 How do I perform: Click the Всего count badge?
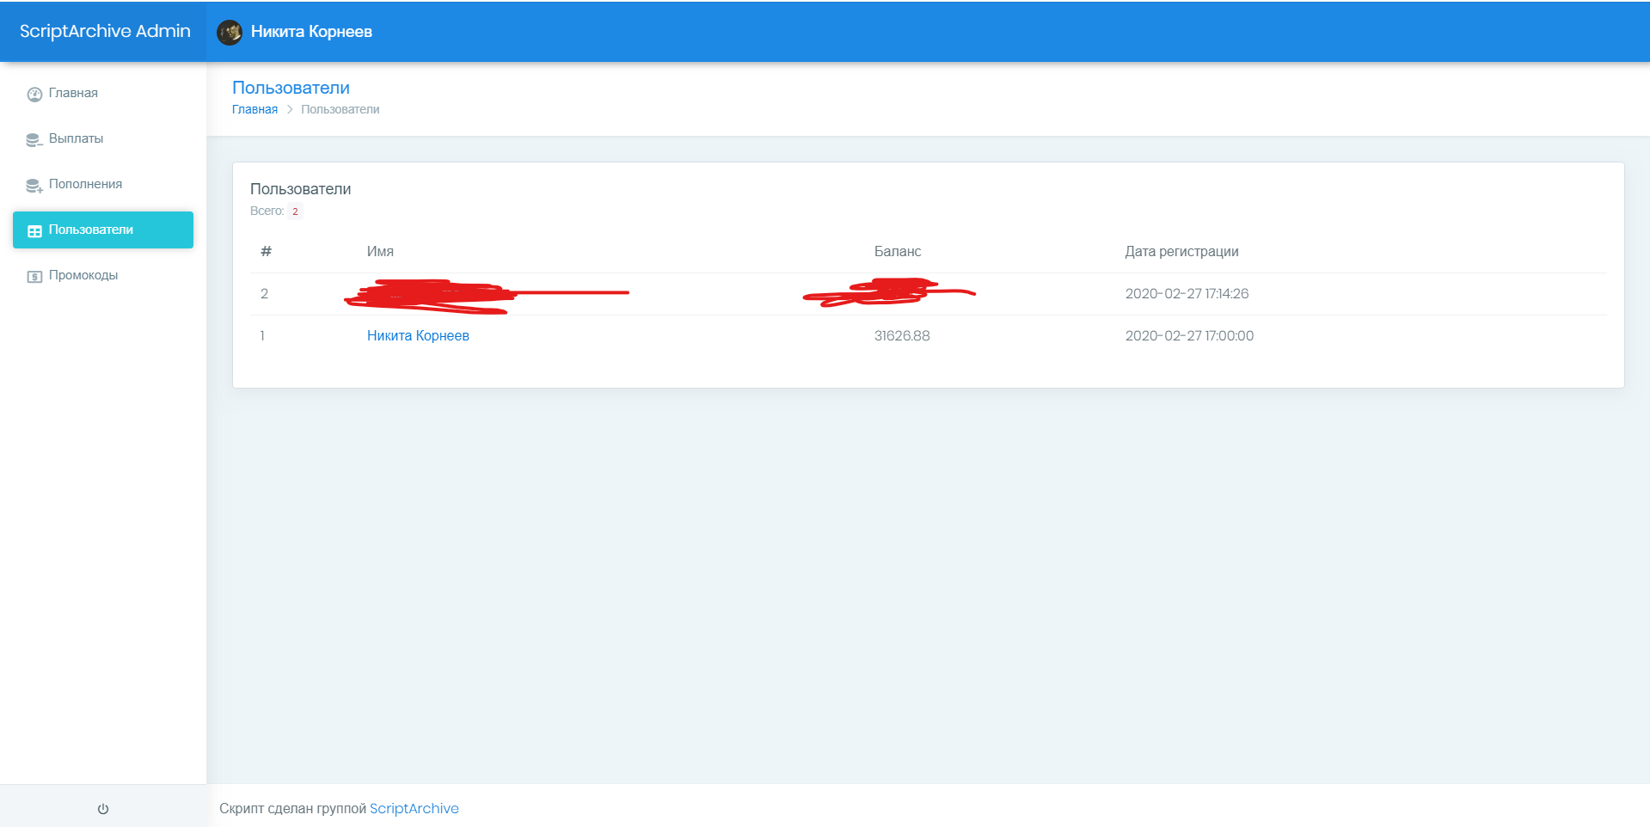point(295,211)
